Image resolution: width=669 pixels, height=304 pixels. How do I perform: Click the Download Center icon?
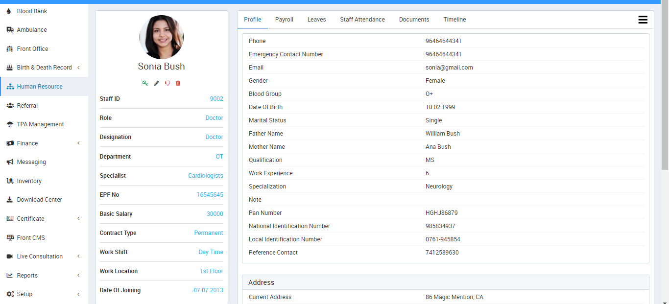(10, 200)
